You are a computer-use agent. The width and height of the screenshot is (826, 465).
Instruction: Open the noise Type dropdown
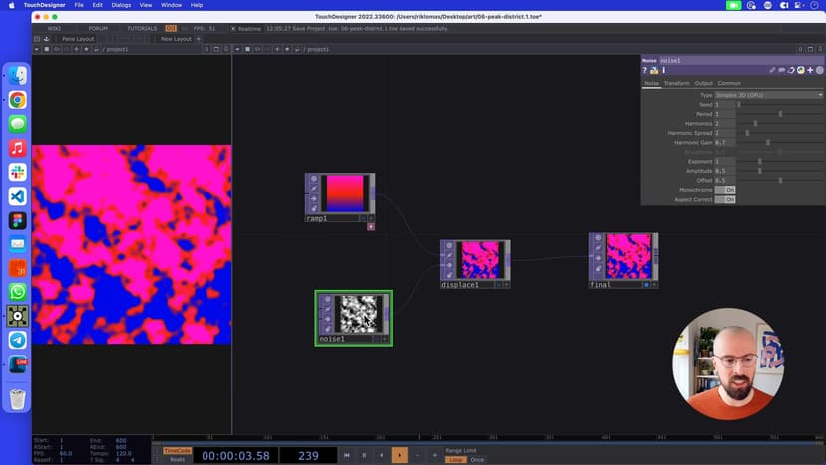pyautogui.click(x=769, y=95)
